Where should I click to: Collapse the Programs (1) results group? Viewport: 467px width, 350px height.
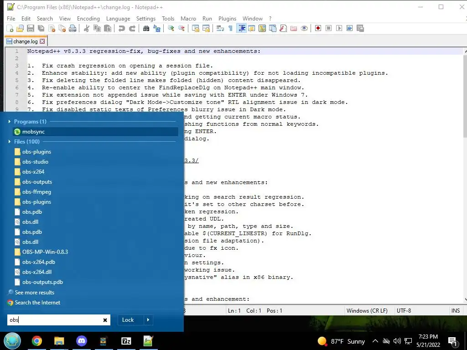(x=9, y=121)
